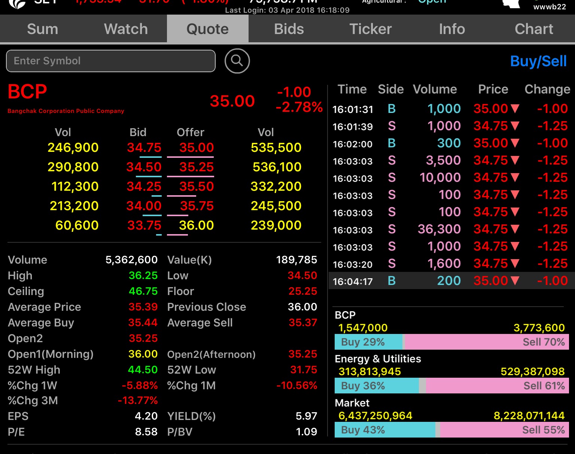Tap the %Chg 1M value -10.56%
Image resolution: width=575 pixels, height=454 pixels.
pos(297,385)
